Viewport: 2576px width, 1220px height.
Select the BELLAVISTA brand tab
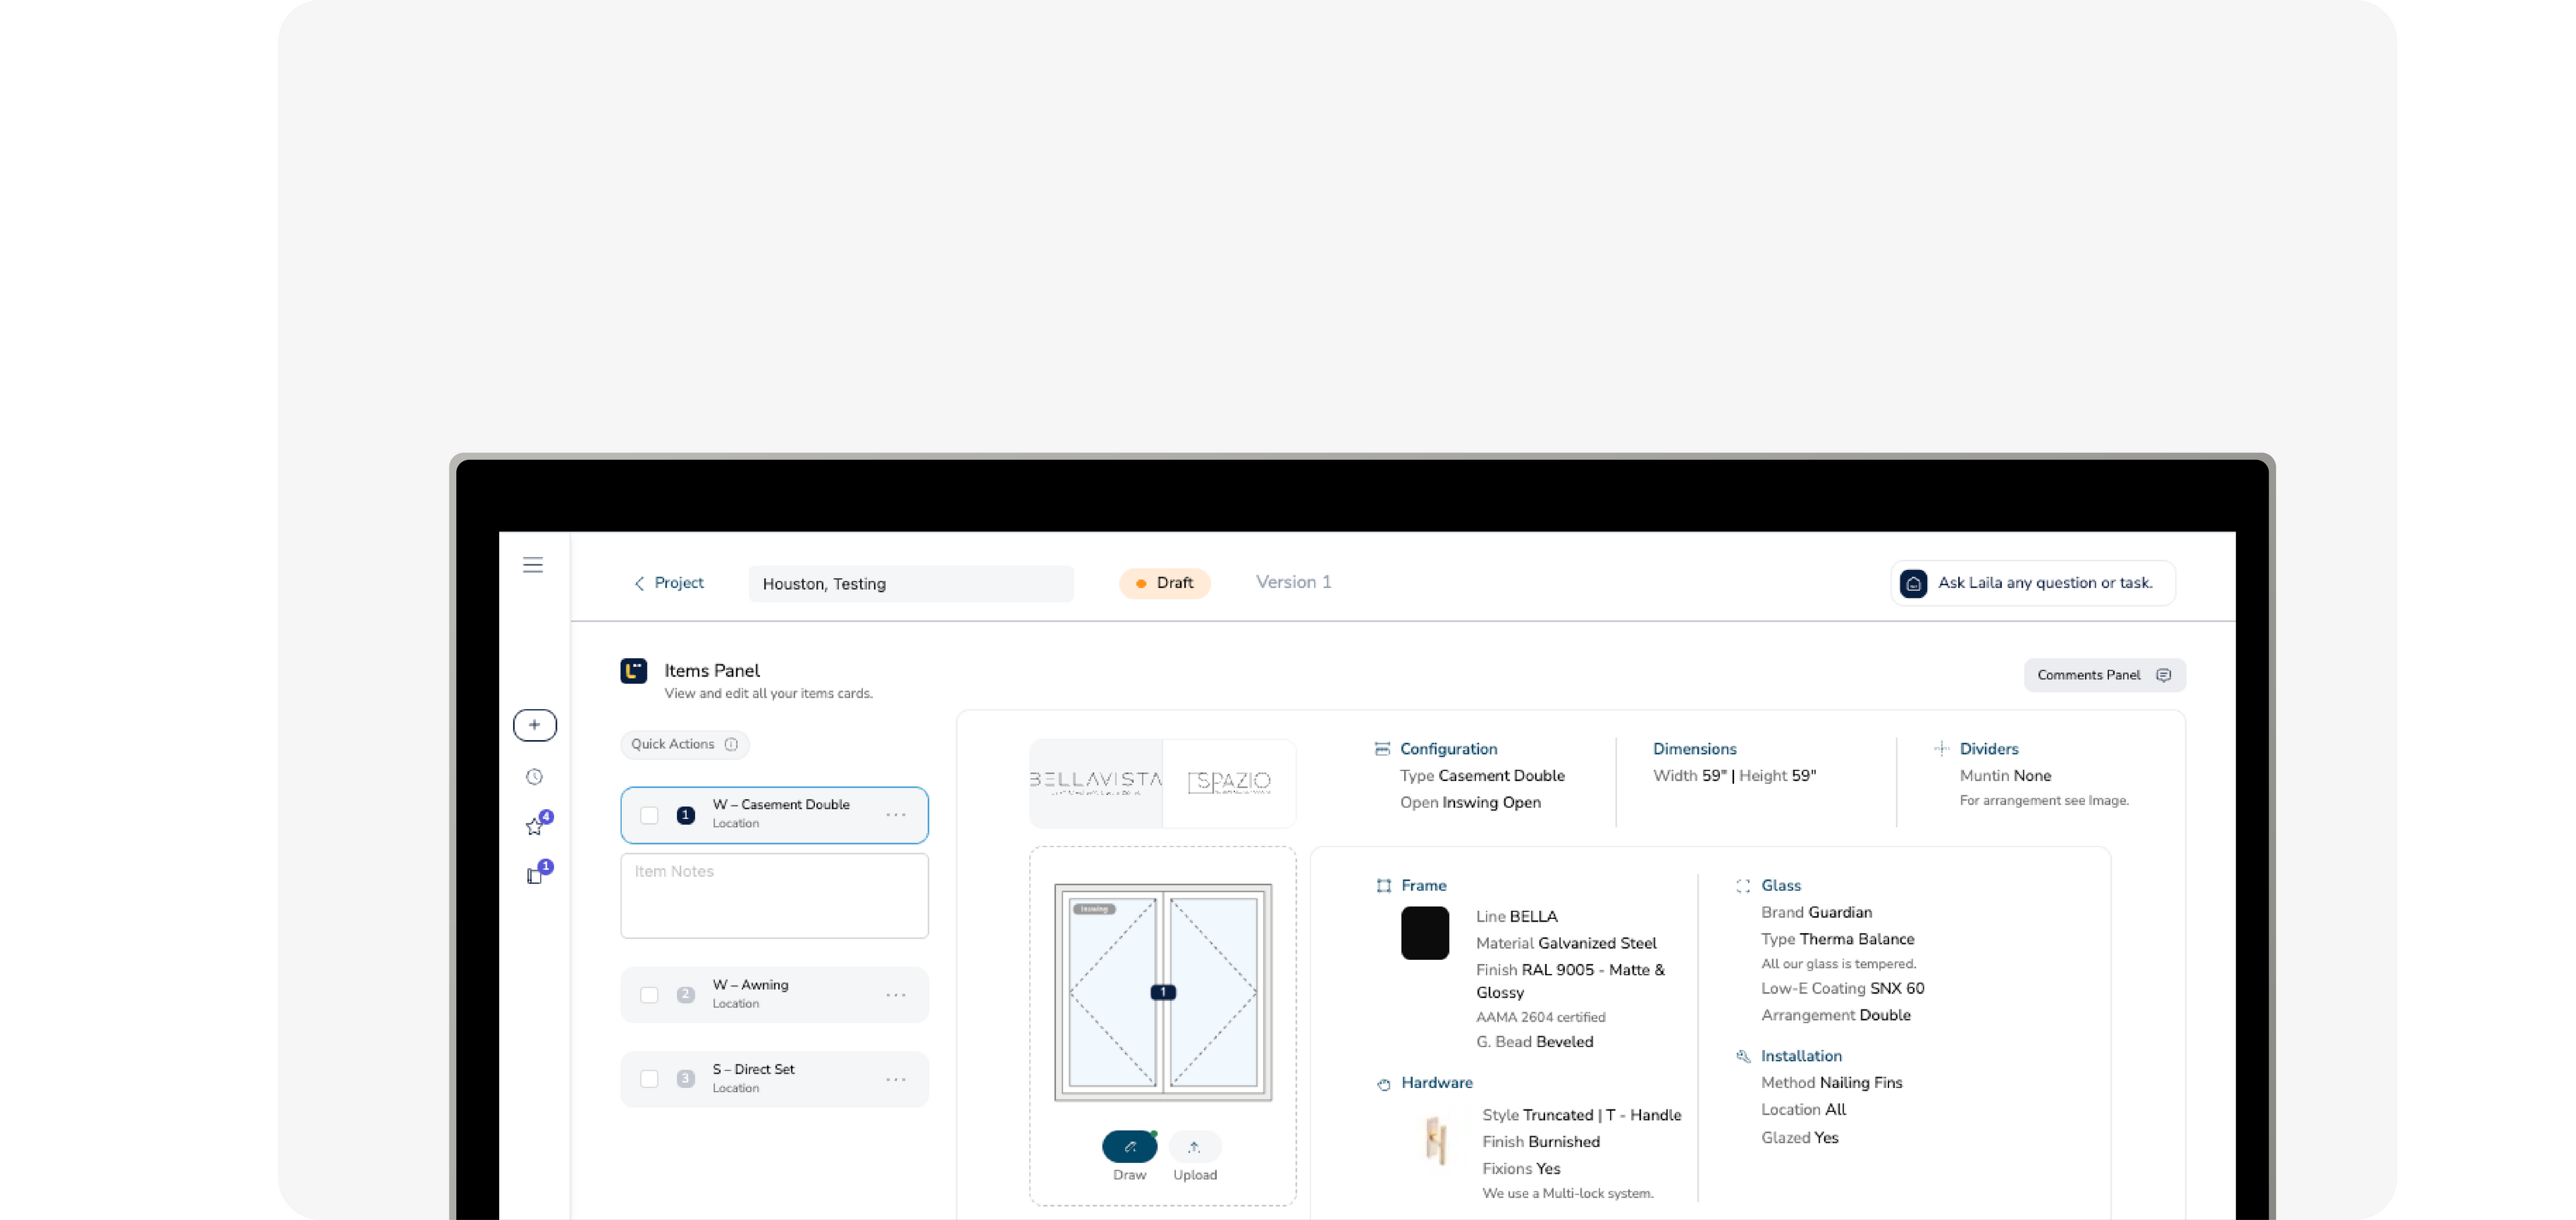1096,782
